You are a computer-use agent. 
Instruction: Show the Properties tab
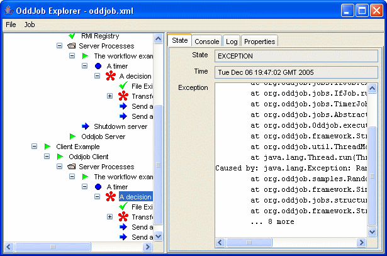259,42
